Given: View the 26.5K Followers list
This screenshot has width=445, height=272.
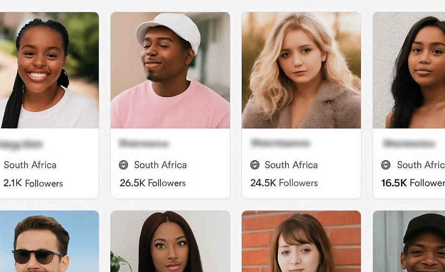Looking at the screenshot, I should 153,183.
